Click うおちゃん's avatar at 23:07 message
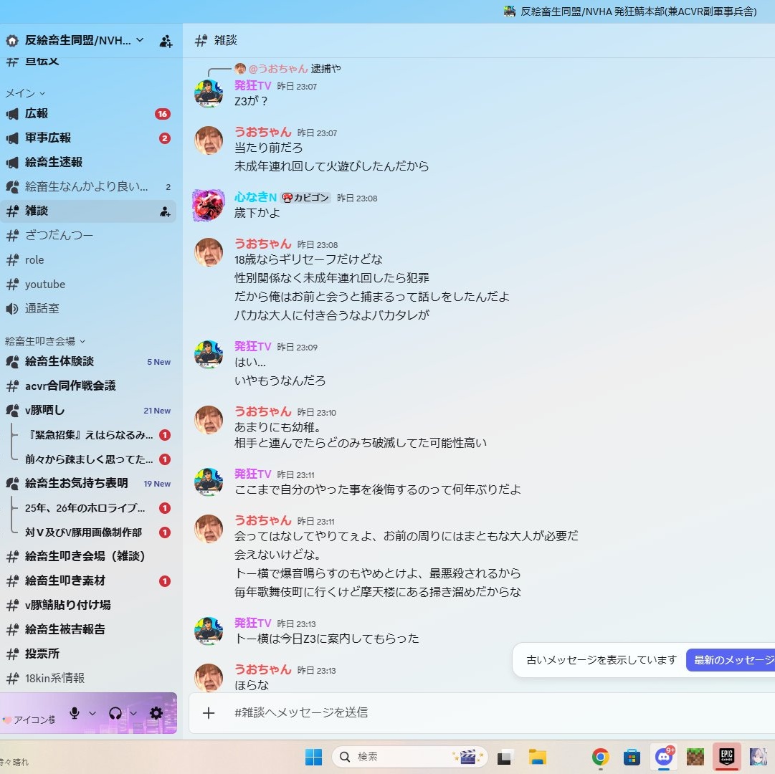 pos(209,140)
